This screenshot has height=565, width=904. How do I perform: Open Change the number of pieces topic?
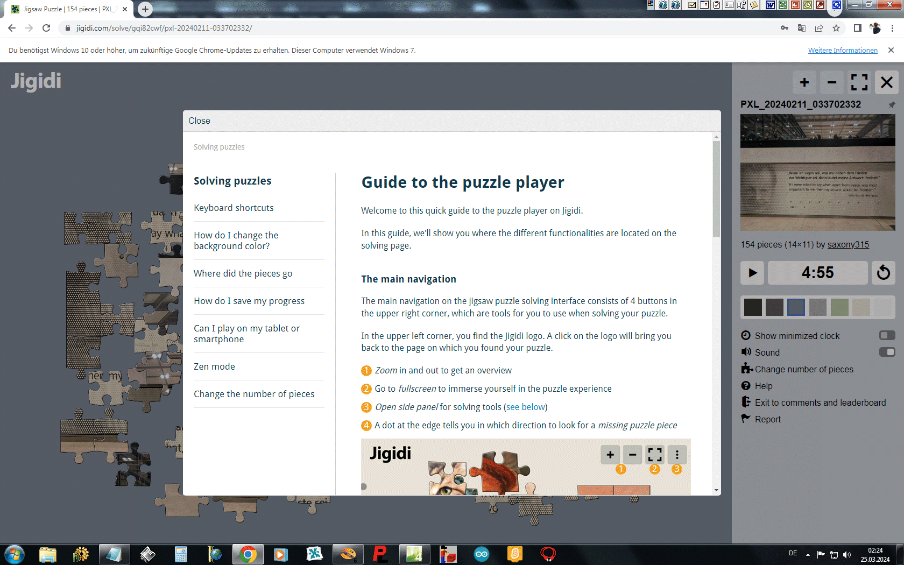coord(254,394)
